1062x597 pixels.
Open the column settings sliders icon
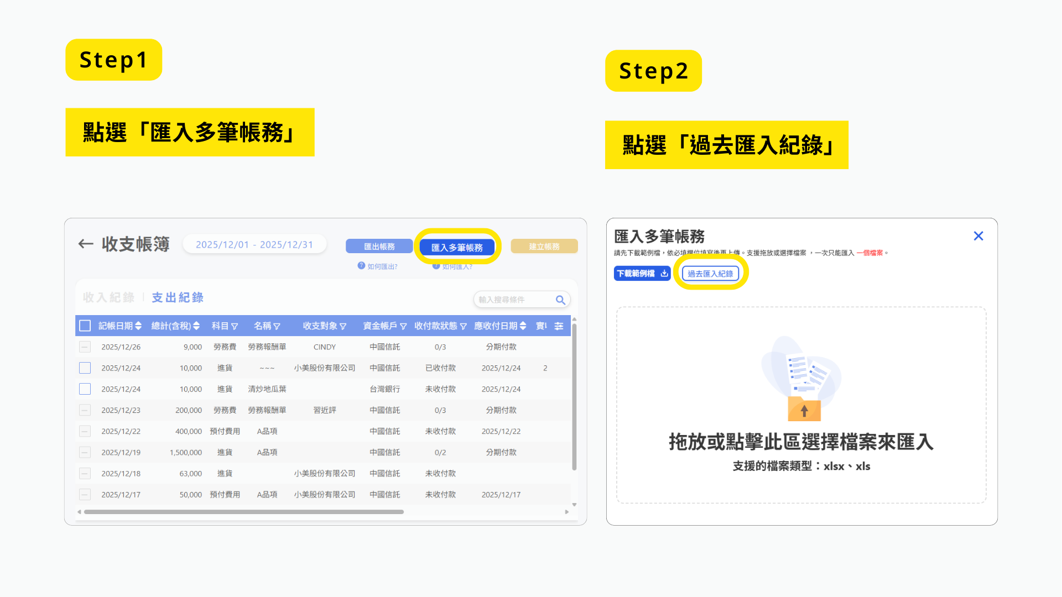click(559, 326)
